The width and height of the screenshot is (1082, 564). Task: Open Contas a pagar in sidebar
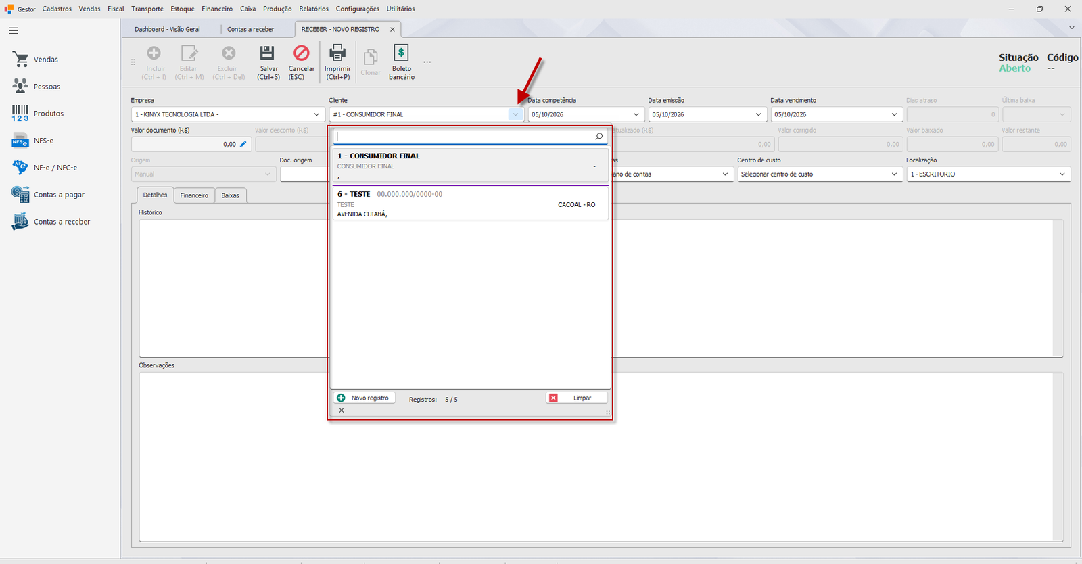tap(59, 195)
